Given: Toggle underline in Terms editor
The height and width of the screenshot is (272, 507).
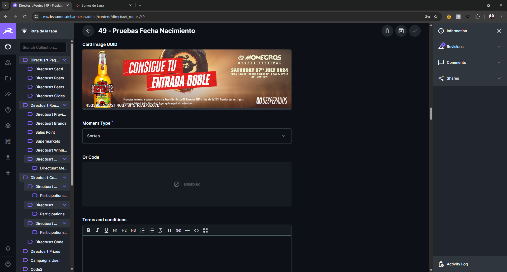Looking at the screenshot, I should click(106, 230).
